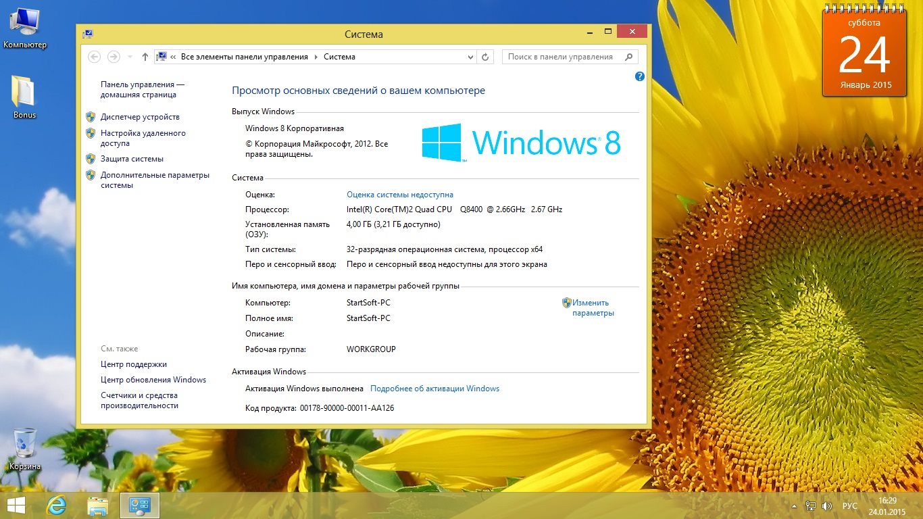Click the WORKGROUP value
923x519 pixels.
click(371, 349)
